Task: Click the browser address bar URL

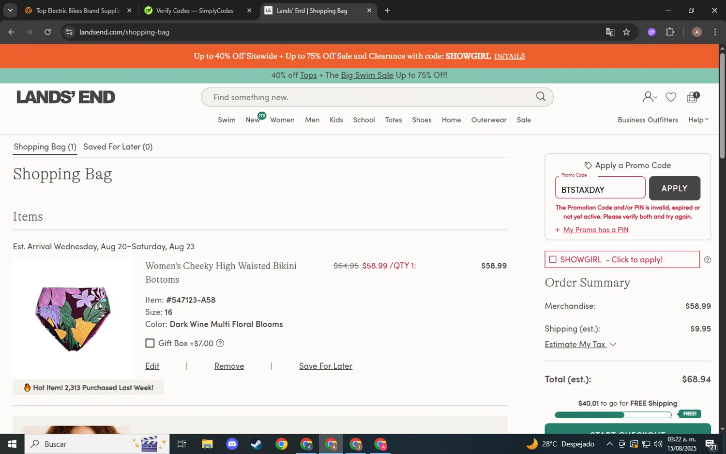Action: point(124,32)
